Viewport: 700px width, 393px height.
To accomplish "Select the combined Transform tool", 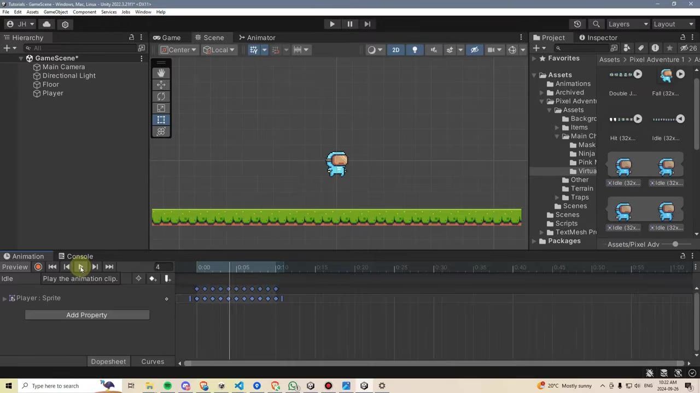I will coord(161,132).
